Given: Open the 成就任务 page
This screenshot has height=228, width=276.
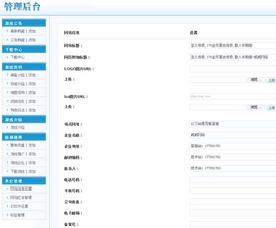Looking at the screenshot, I should pyautogui.click(x=18, y=101).
